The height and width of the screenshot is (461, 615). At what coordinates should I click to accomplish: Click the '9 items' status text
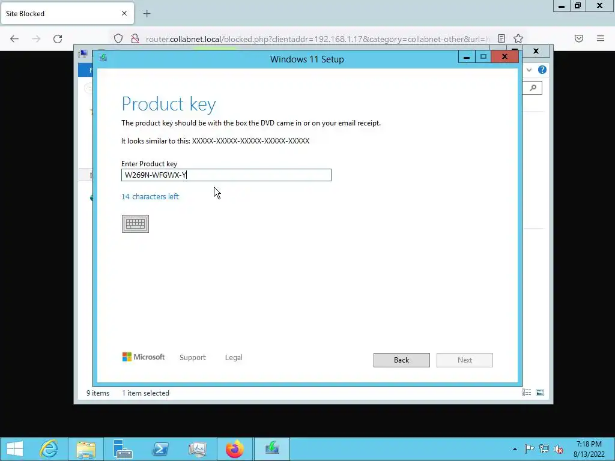[98, 393]
